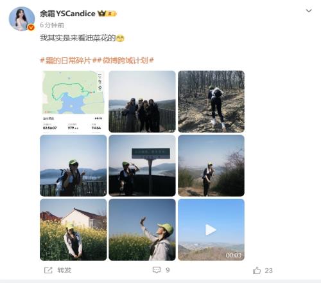Viewport: 321px width, 283px height.
Task: Click the laughing emoji in post text
Action: pos(120,38)
